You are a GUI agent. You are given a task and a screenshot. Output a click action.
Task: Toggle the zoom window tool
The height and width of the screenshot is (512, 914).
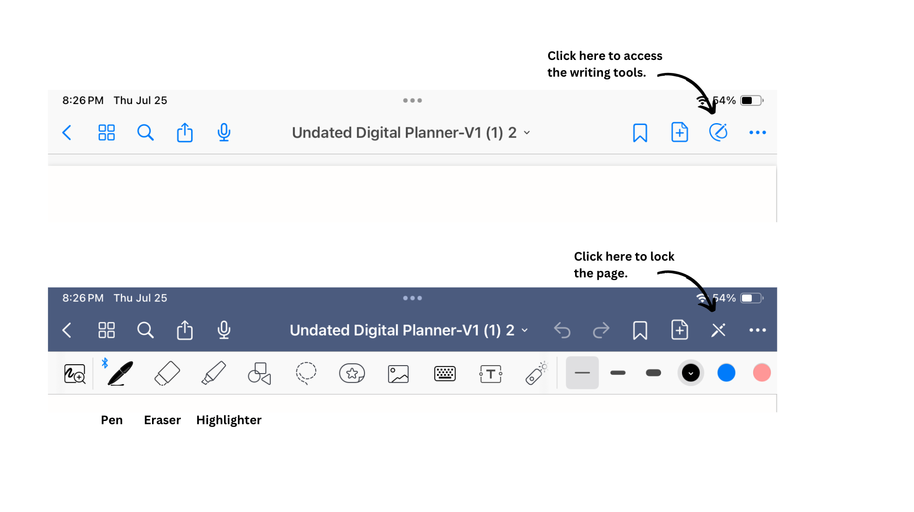[74, 374]
